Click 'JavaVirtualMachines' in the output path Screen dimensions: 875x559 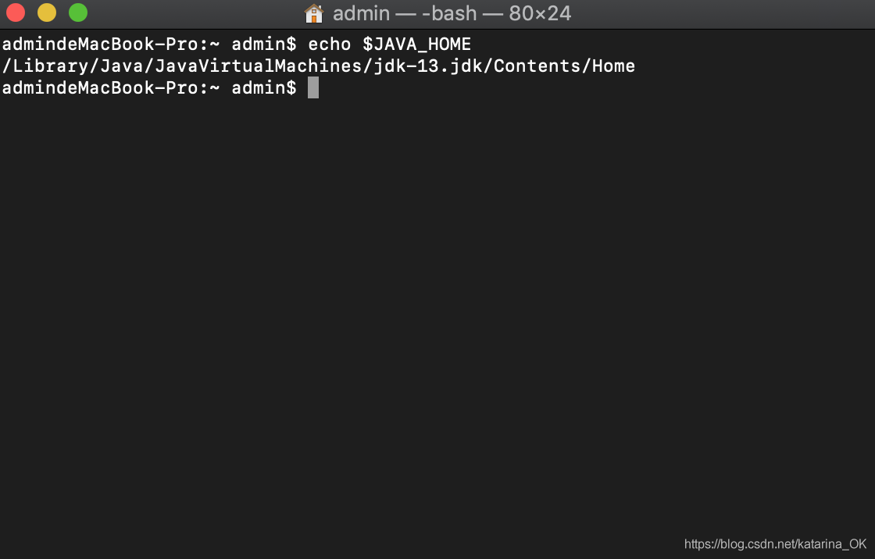click(259, 66)
